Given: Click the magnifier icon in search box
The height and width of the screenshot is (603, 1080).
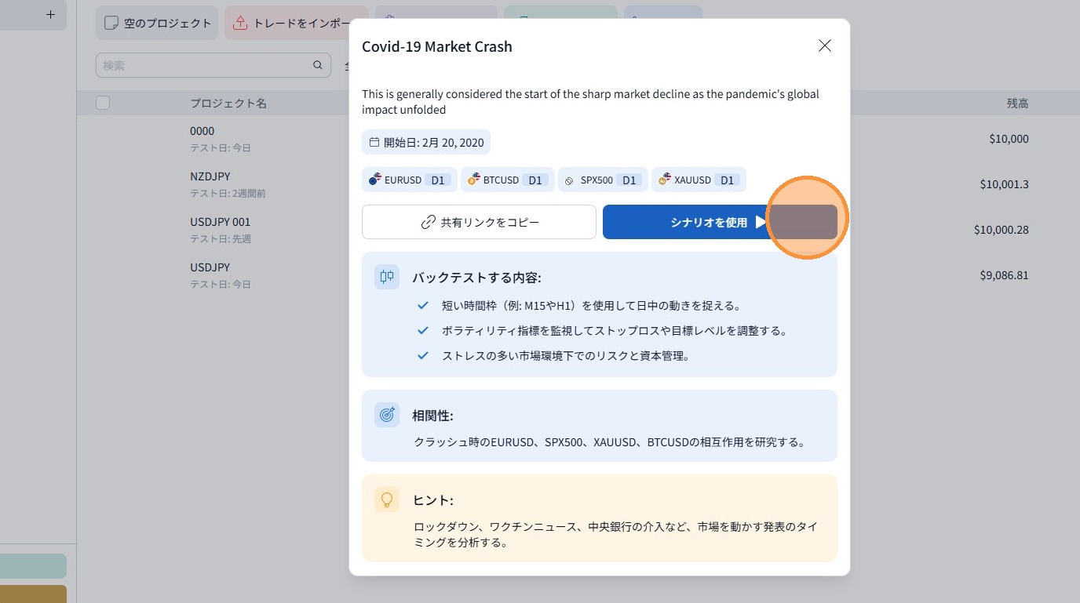Looking at the screenshot, I should click(318, 65).
